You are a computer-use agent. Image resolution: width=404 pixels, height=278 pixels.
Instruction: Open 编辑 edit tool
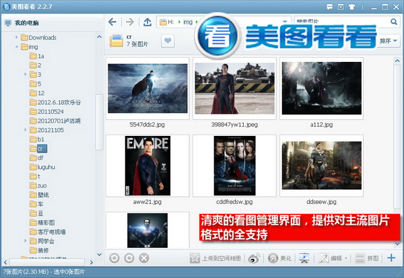(x=331, y=258)
